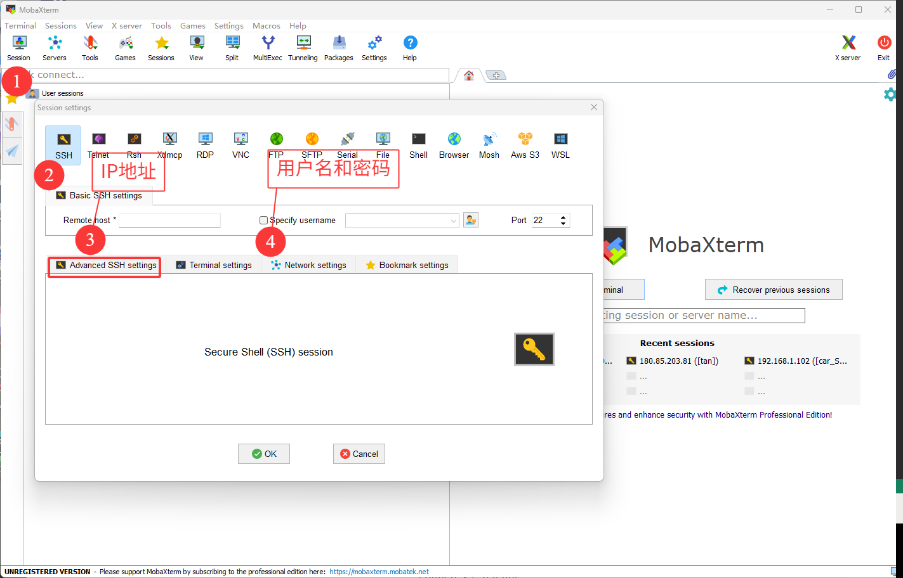Viewport: 903px width, 578px height.
Task: Open the Bookmark settings tab
Action: point(407,265)
